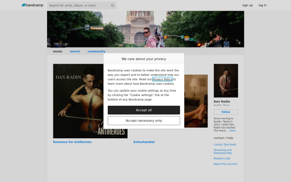Click the Dan Radin artist name
291x182 pixels.
coord(222,101)
